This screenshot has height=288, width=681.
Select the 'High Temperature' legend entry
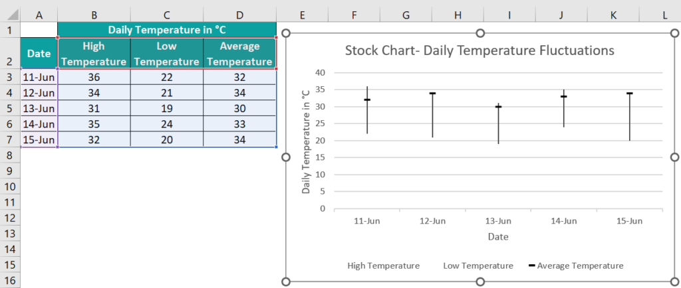point(383,265)
